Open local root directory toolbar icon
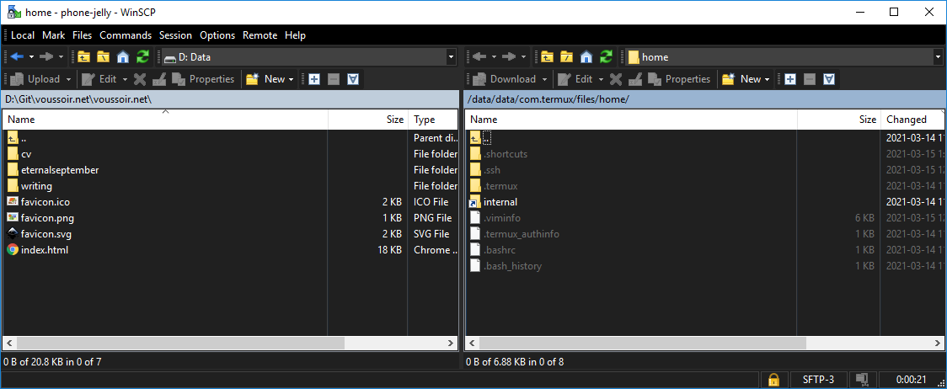The image size is (947, 389). click(x=104, y=56)
